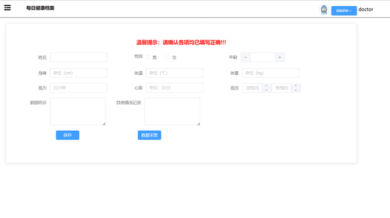Click the 收缩压 systolic pressure field
The width and height of the screenshot is (390, 218).
(282, 88)
